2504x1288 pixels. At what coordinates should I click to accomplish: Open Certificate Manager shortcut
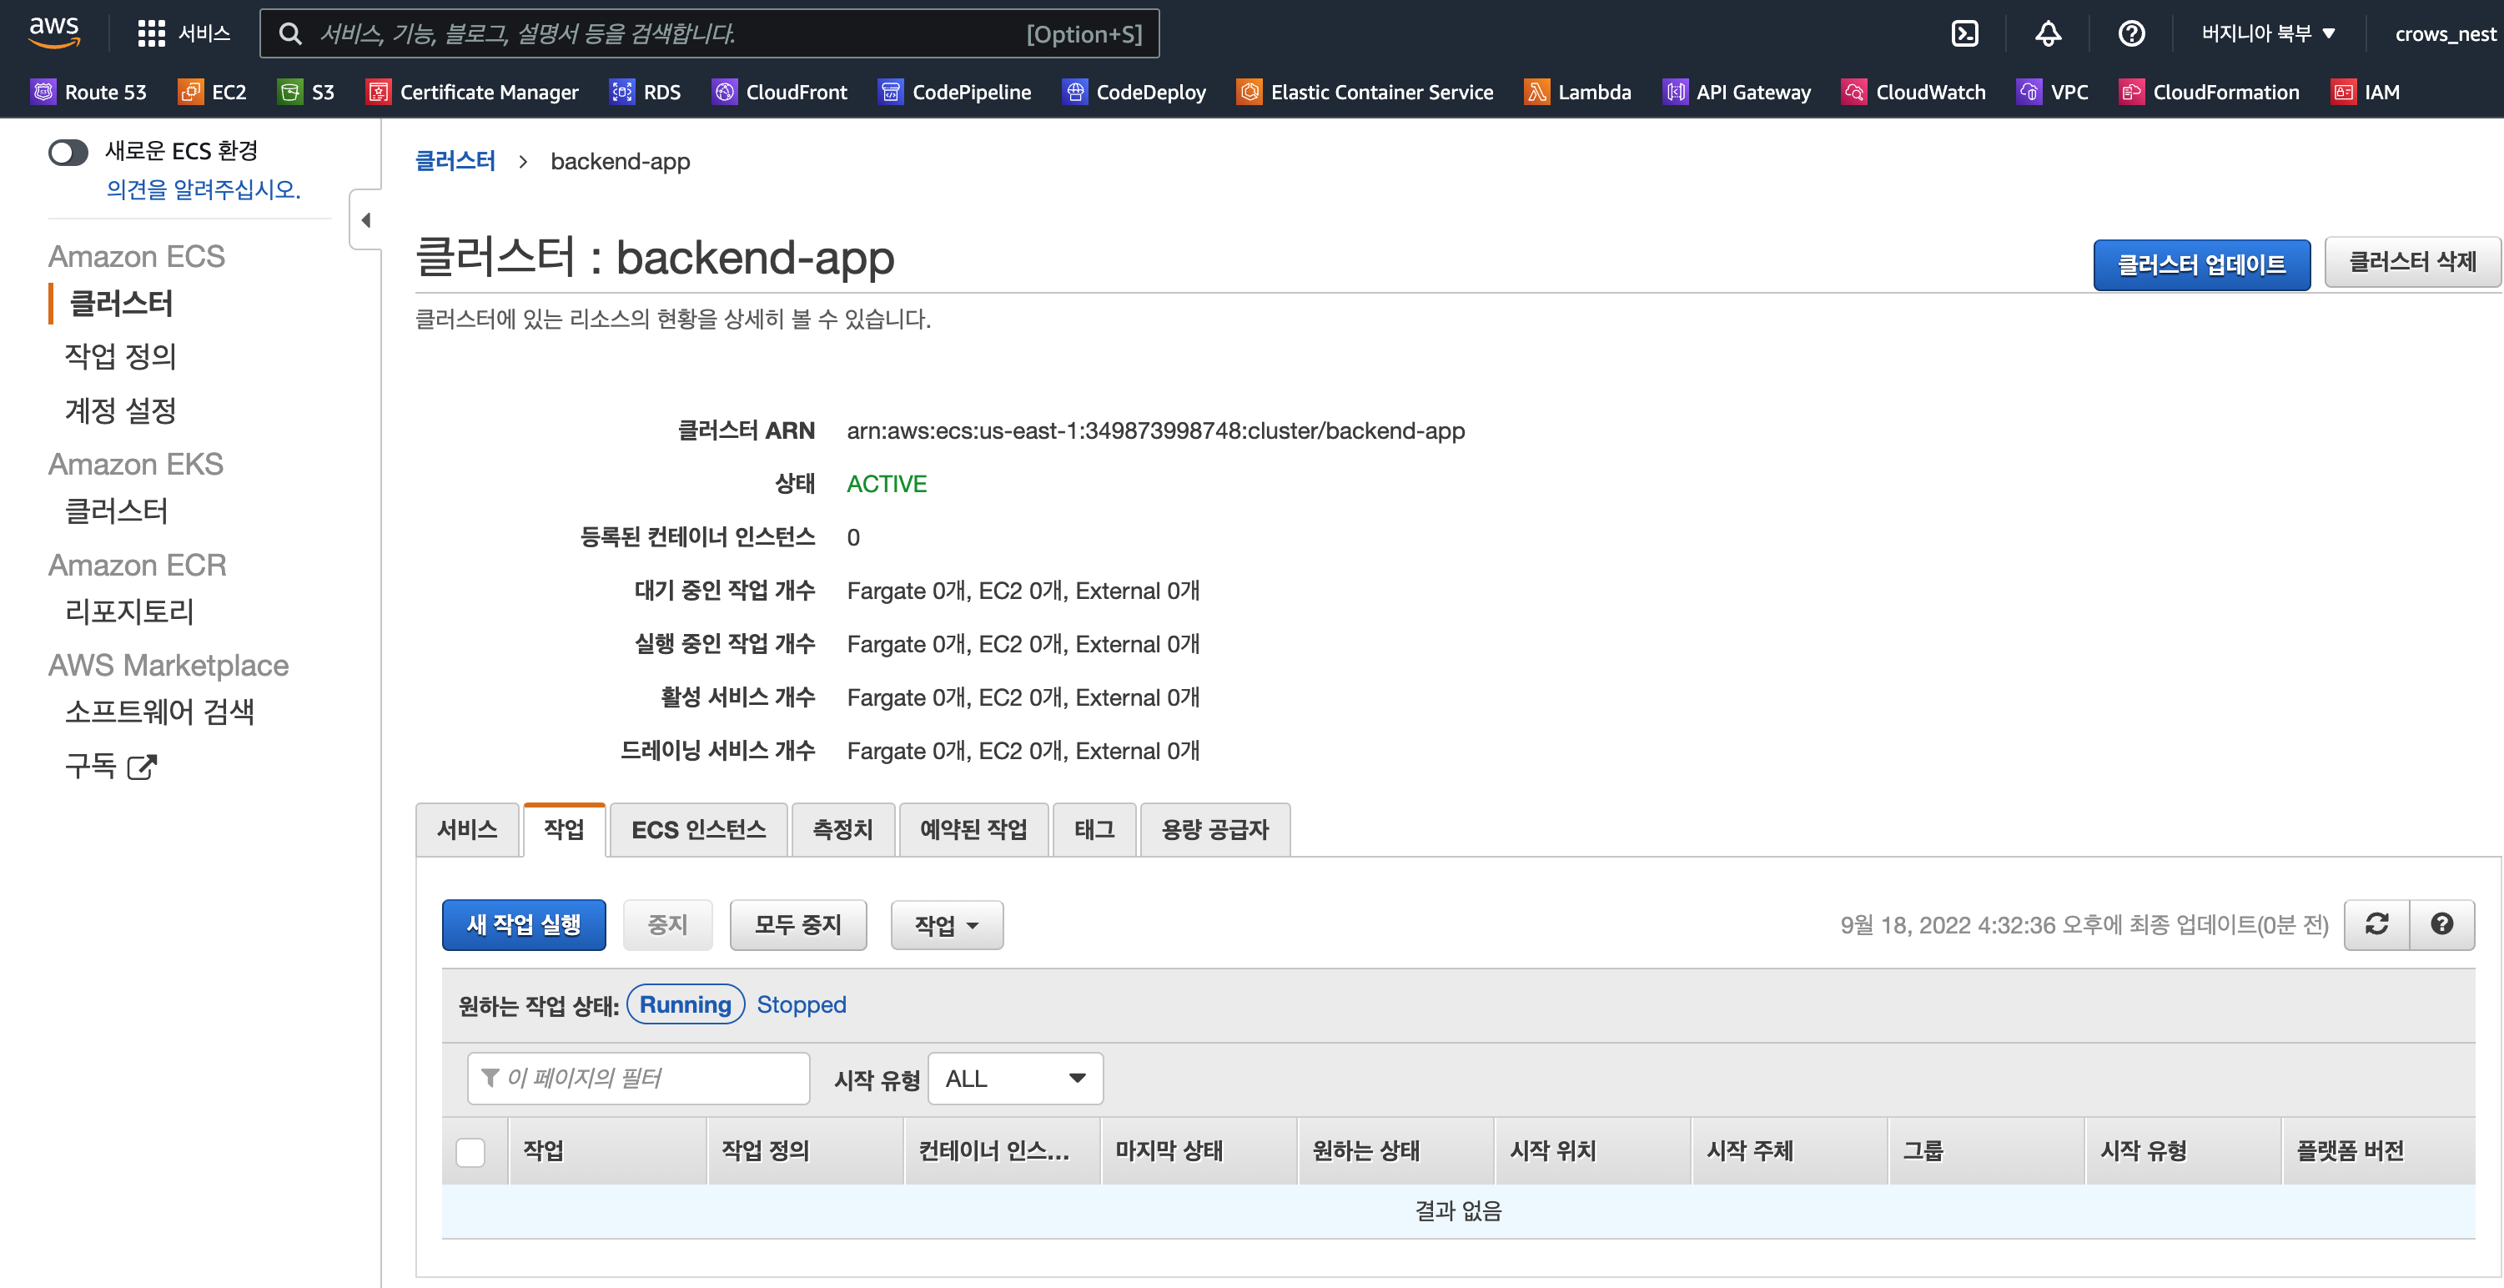point(471,93)
